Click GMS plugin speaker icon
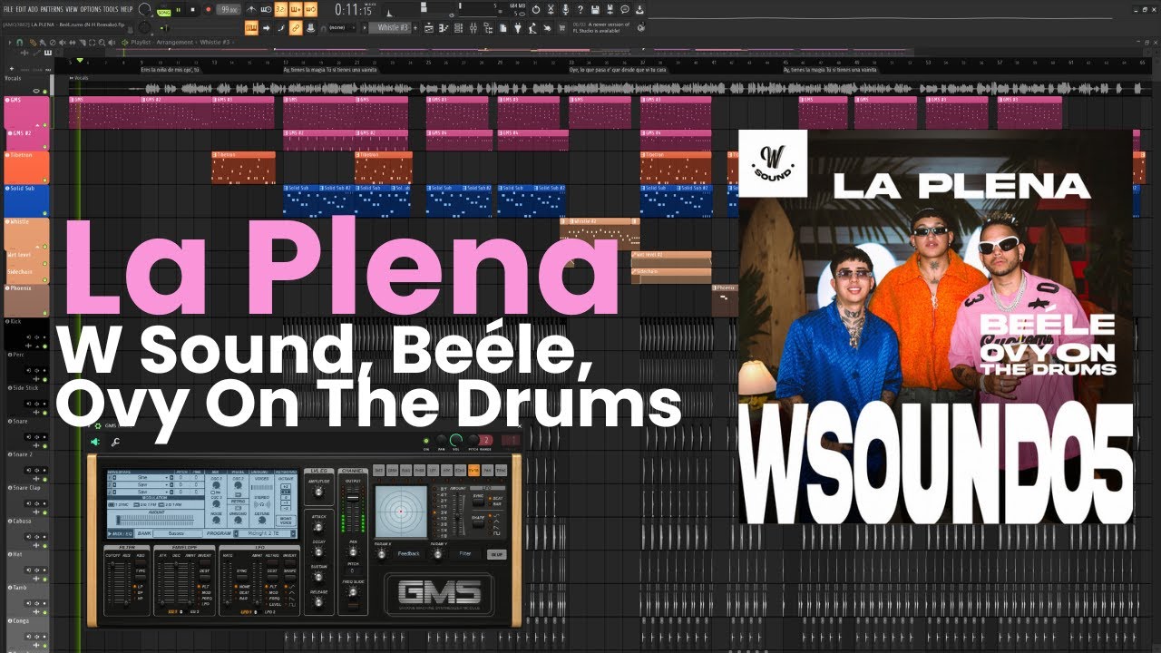 tap(95, 442)
